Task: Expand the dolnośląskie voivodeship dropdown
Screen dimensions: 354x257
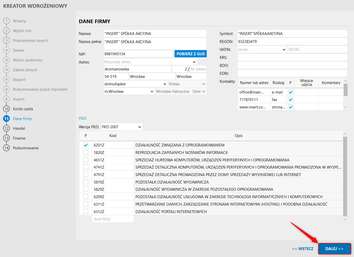Action: tap(165, 84)
